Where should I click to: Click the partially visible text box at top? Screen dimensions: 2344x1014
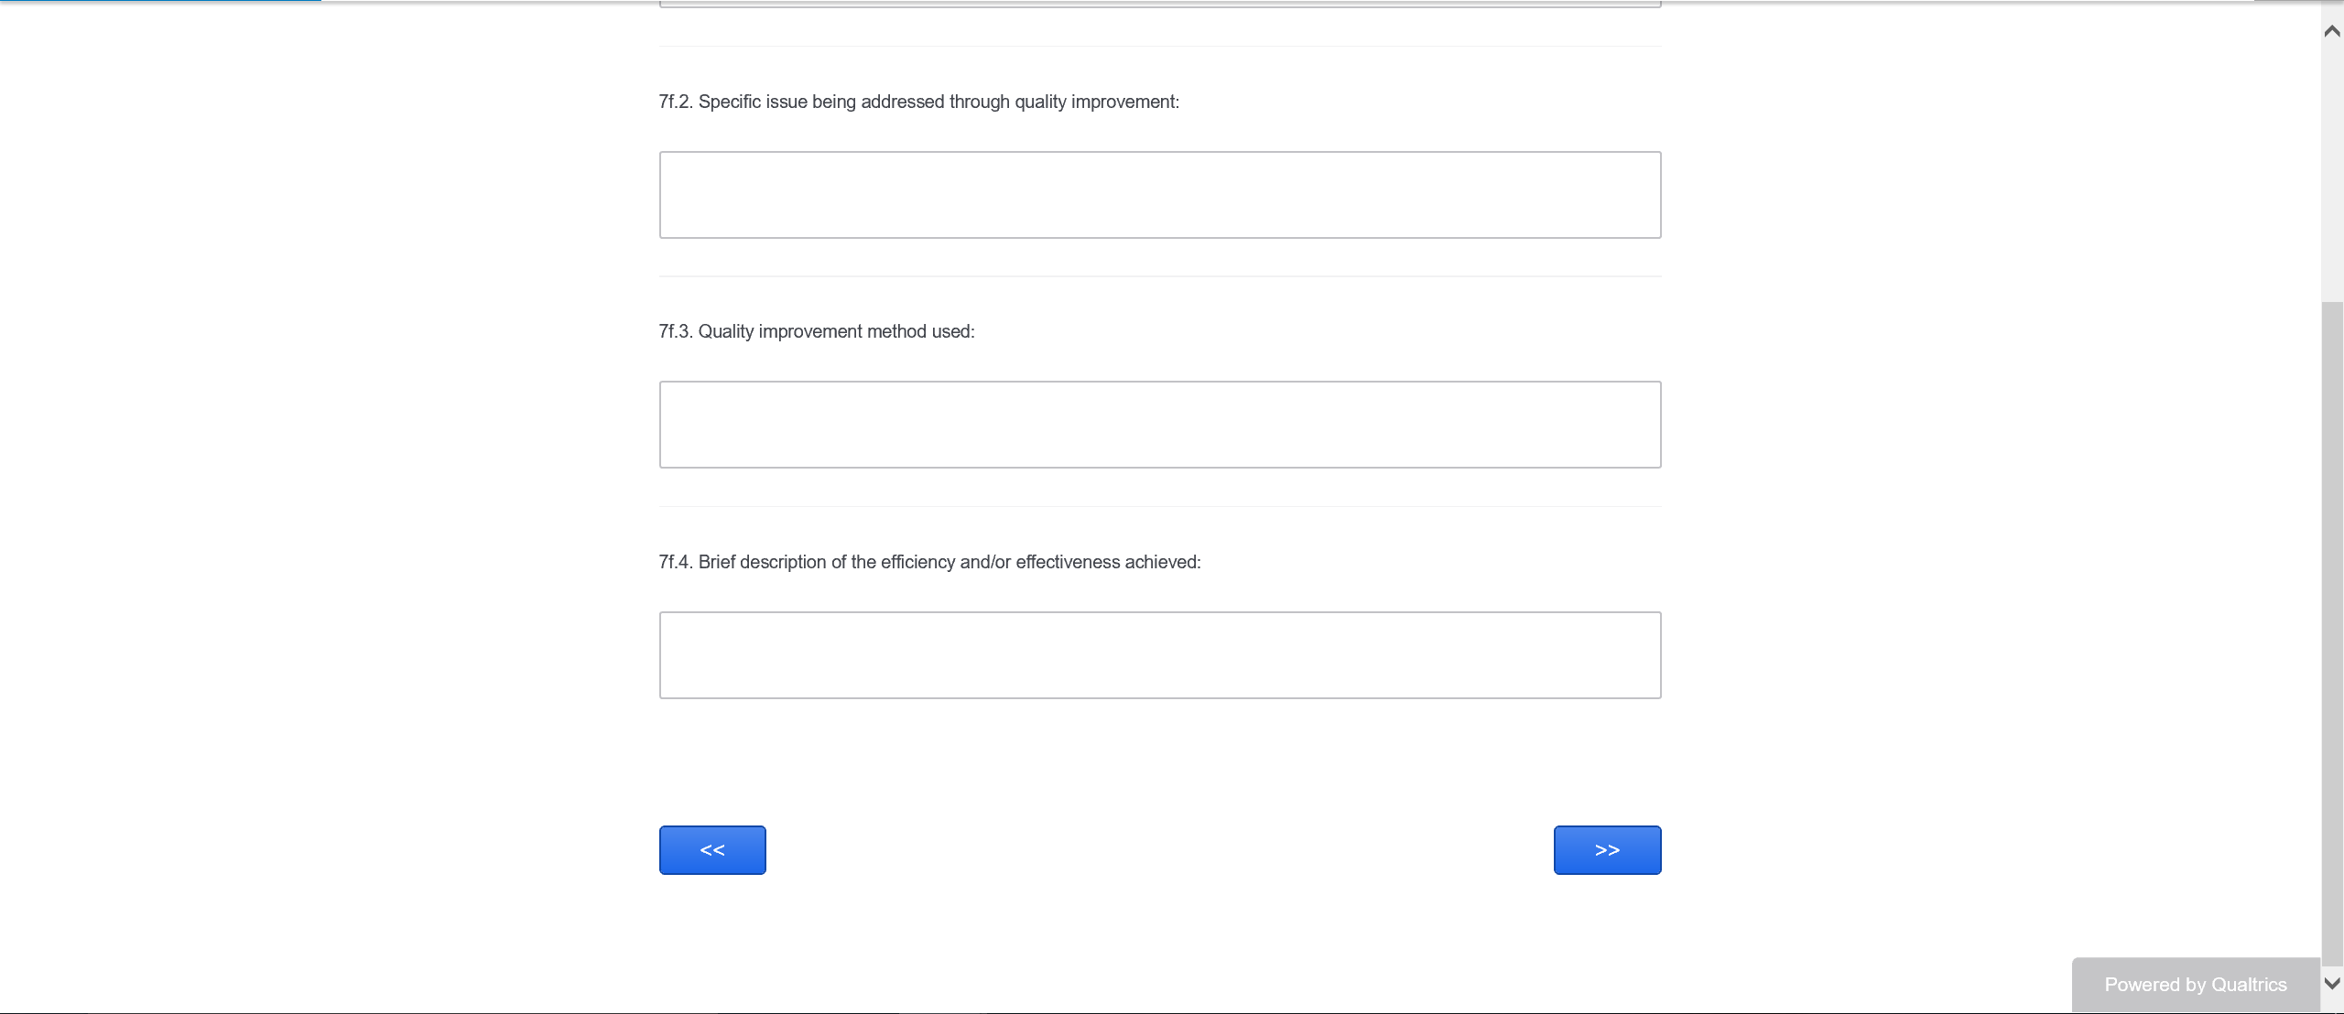(1160, 4)
